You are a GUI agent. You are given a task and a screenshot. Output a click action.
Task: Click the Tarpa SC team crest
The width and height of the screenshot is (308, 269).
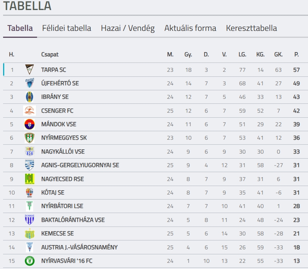pos(29,69)
